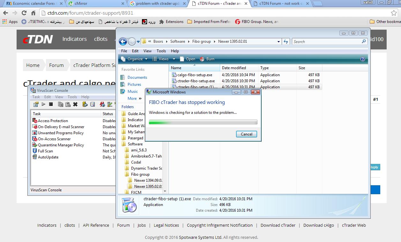The width and height of the screenshot is (401, 242).
Task: Click the Explorer Back arrow button
Action: pyautogui.click(x=123, y=41)
